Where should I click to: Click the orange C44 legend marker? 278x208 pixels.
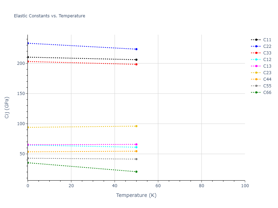pyautogui.click(x=256, y=79)
